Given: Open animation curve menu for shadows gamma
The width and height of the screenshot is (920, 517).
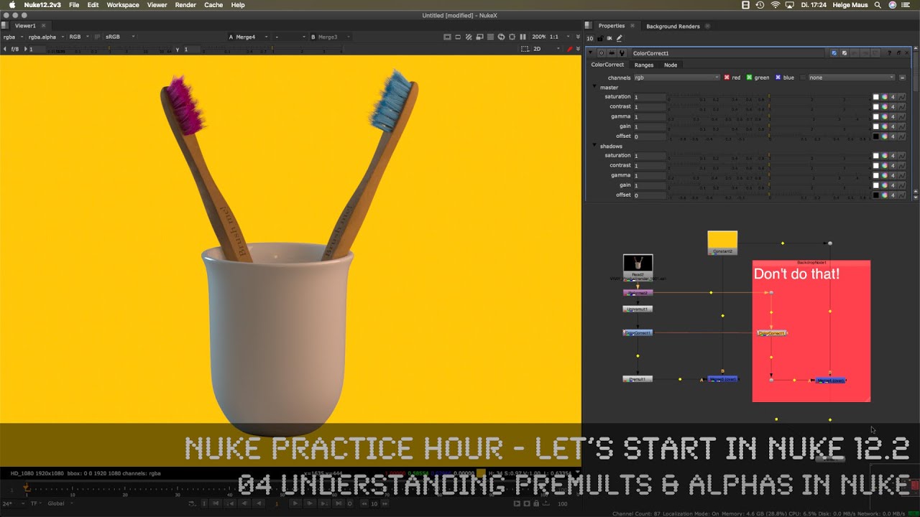Looking at the screenshot, I should 901,175.
